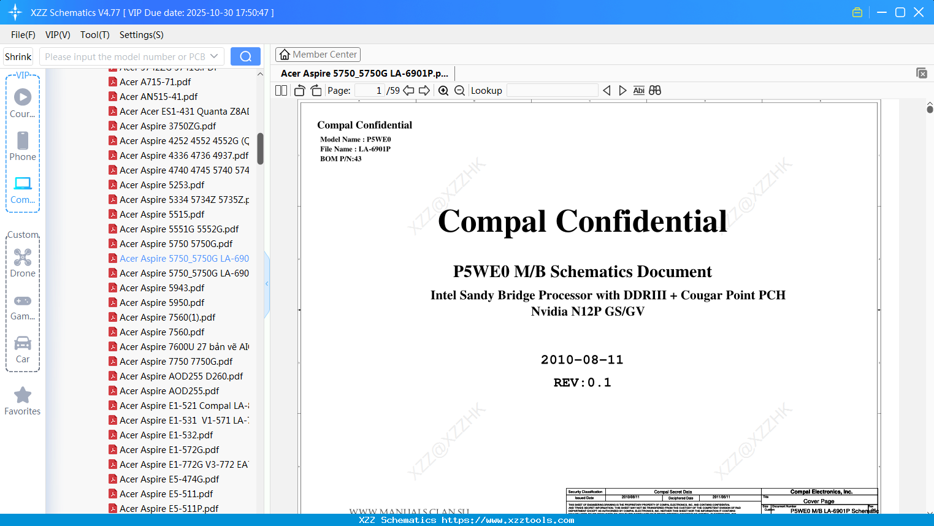Open the Tool(T) menu
The image size is (934, 526).
click(x=95, y=35)
